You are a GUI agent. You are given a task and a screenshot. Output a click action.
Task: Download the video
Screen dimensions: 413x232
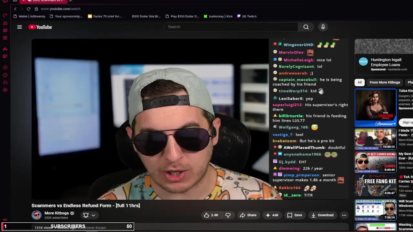coord(322,215)
